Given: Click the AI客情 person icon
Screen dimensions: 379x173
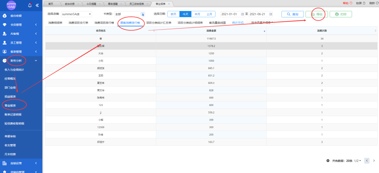Looking at the screenshot, I should pyautogui.click(x=4, y=34).
